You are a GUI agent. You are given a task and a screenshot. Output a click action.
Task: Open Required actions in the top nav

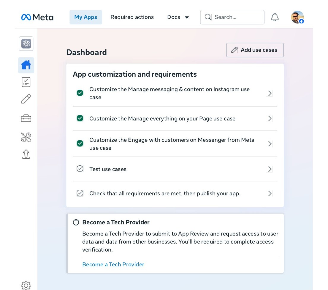(132, 17)
